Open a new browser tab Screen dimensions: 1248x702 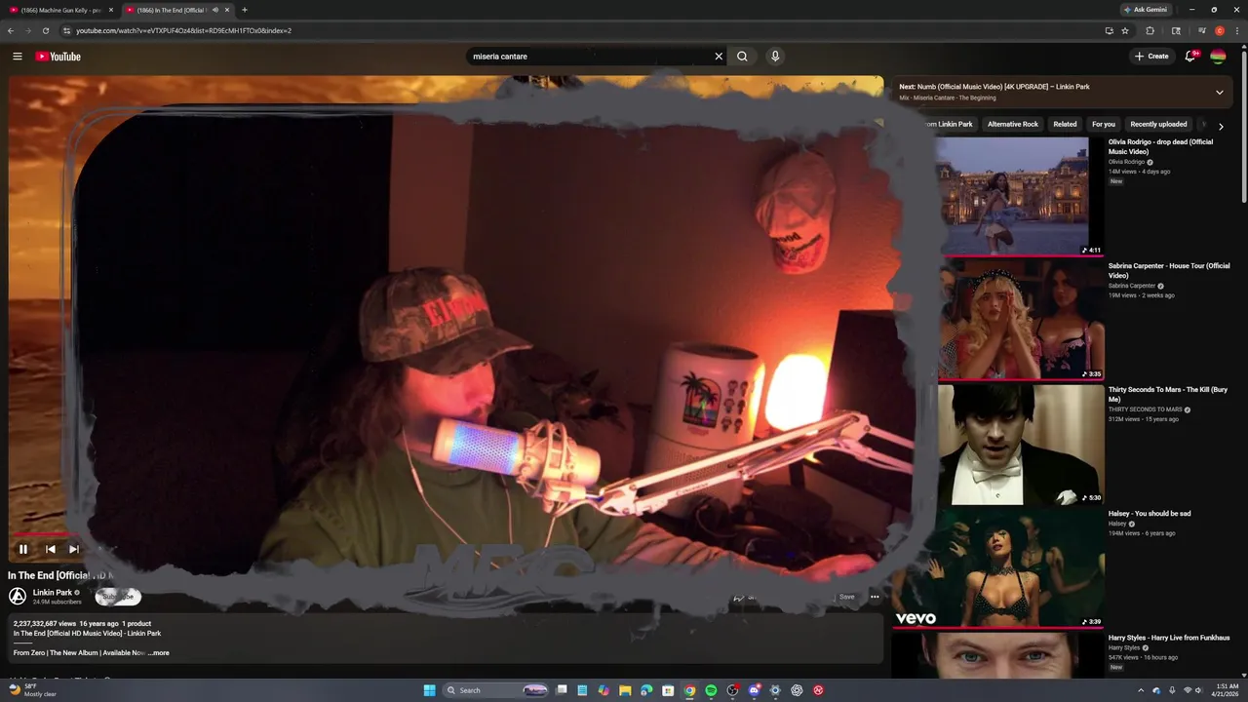click(244, 10)
